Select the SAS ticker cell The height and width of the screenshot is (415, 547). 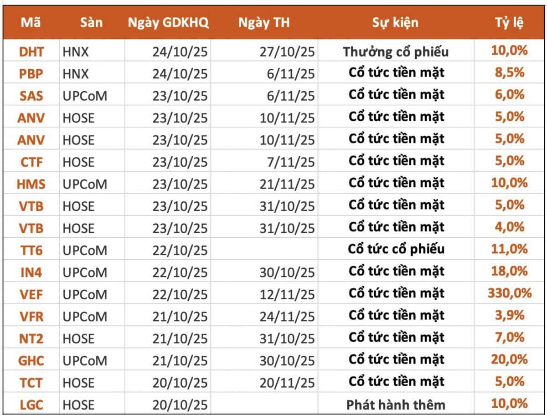[31, 96]
